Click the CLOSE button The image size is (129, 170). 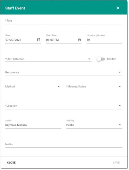pyautogui.click(x=11, y=162)
